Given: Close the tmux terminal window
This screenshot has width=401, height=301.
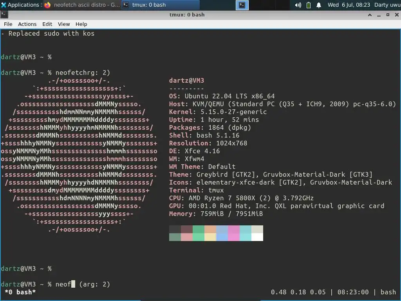Looking at the screenshot, I should [397, 15].
